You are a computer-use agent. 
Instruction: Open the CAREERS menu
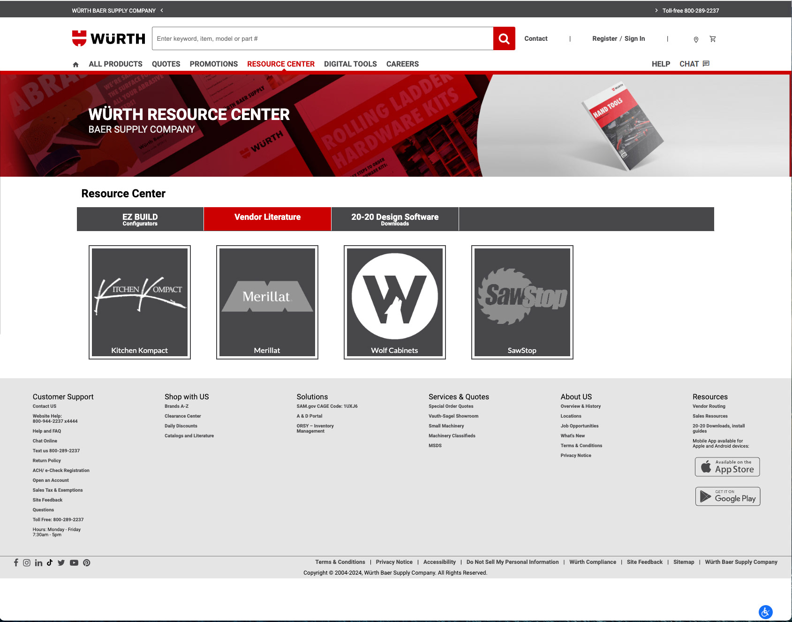tap(402, 64)
